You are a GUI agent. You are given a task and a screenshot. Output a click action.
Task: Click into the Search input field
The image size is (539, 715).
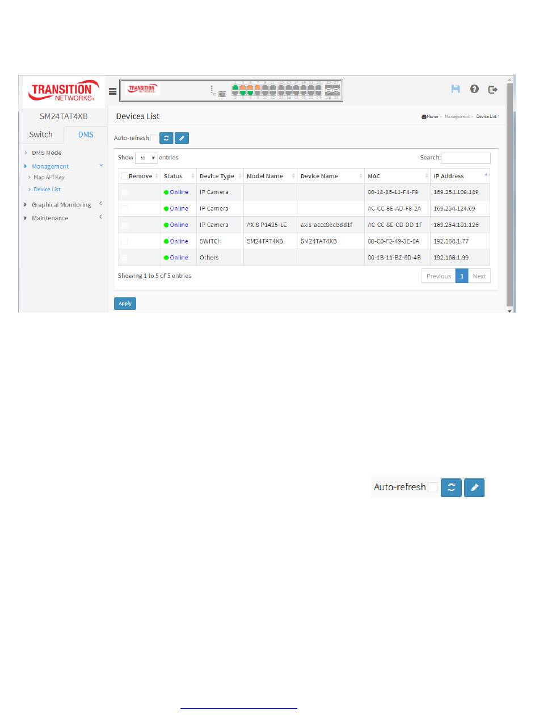(465, 158)
